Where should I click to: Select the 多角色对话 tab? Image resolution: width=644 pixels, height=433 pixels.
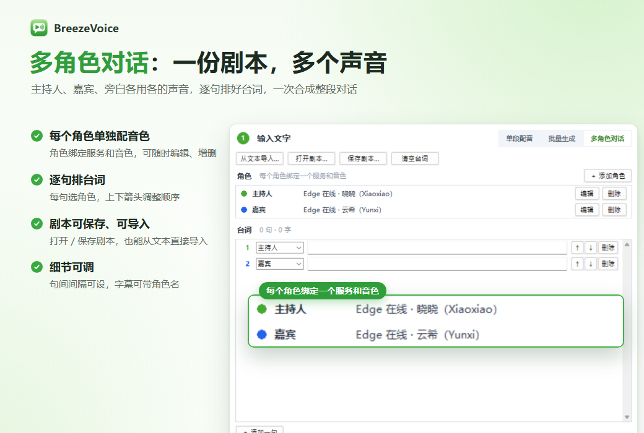607,139
